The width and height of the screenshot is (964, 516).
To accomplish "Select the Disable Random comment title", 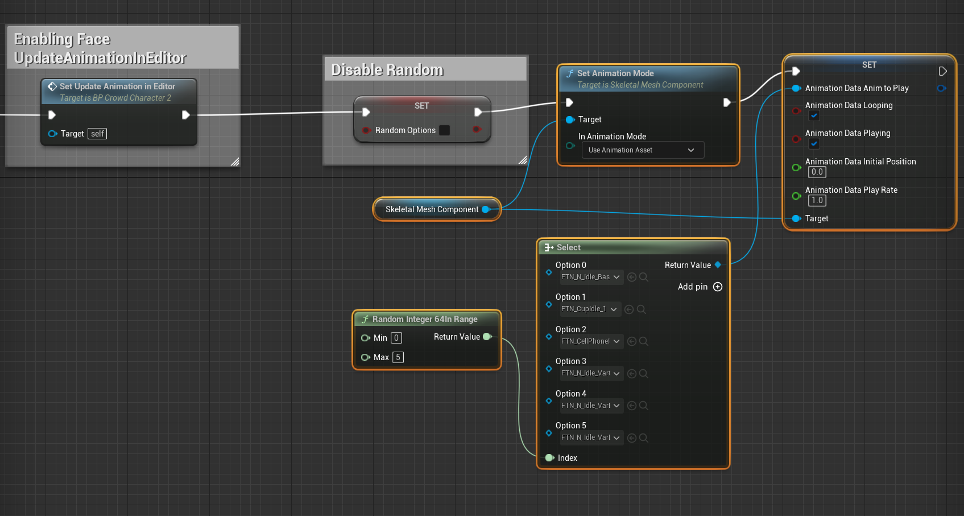I will (x=387, y=70).
